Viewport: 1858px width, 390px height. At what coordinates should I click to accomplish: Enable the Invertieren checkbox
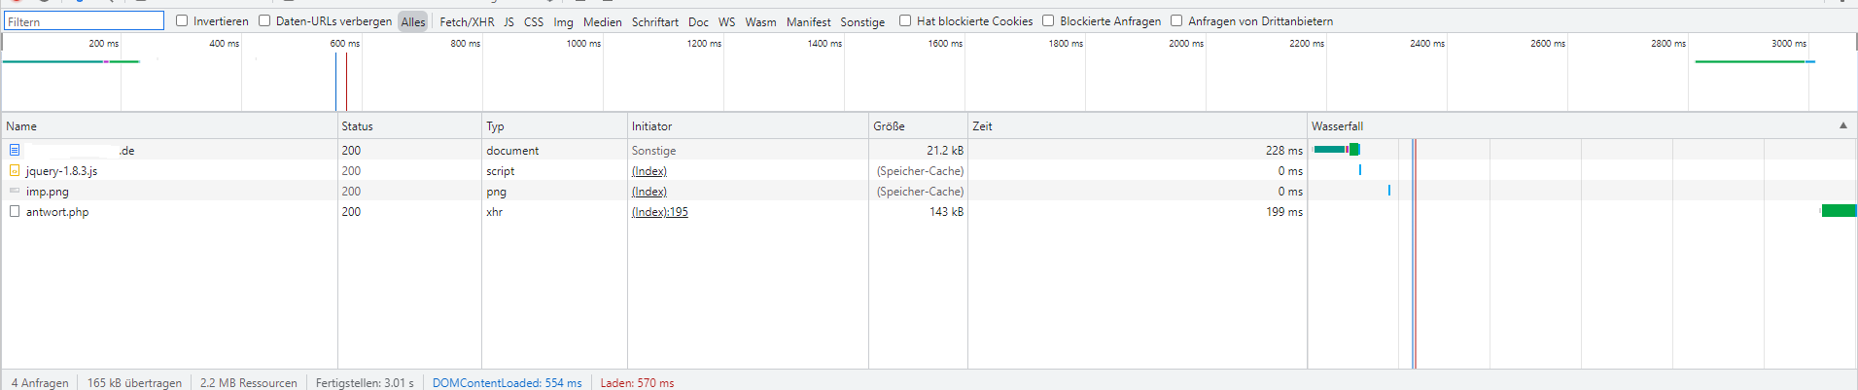click(182, 20)
